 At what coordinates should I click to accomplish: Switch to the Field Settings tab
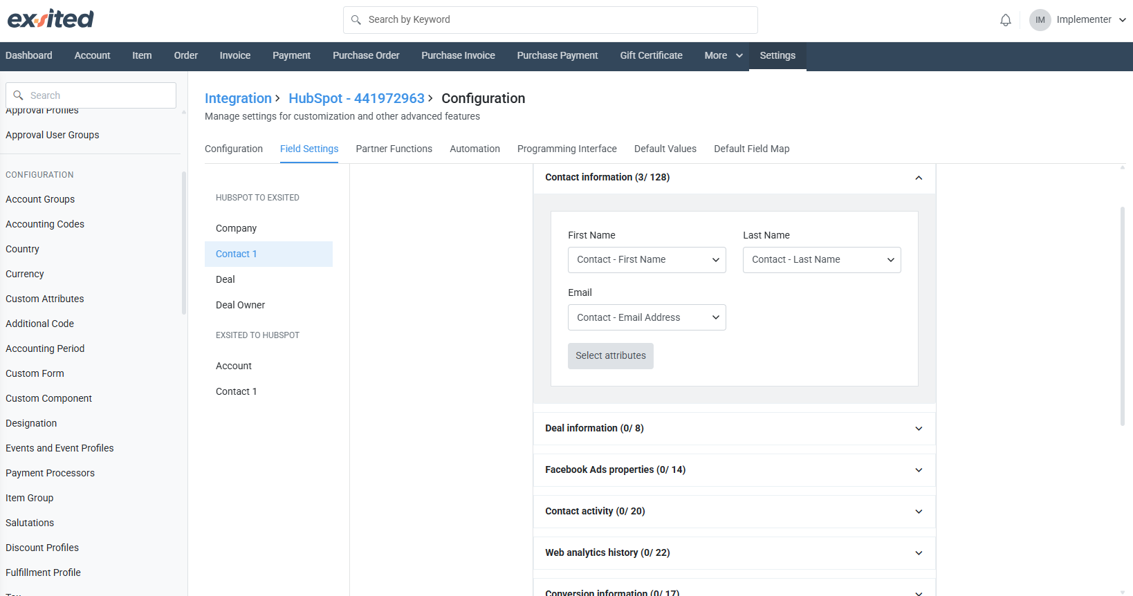pyautogui.click(x=309, y=149)
